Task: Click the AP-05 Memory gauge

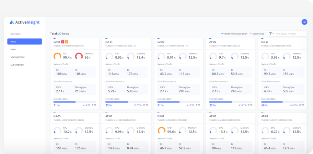Action: 235,56
